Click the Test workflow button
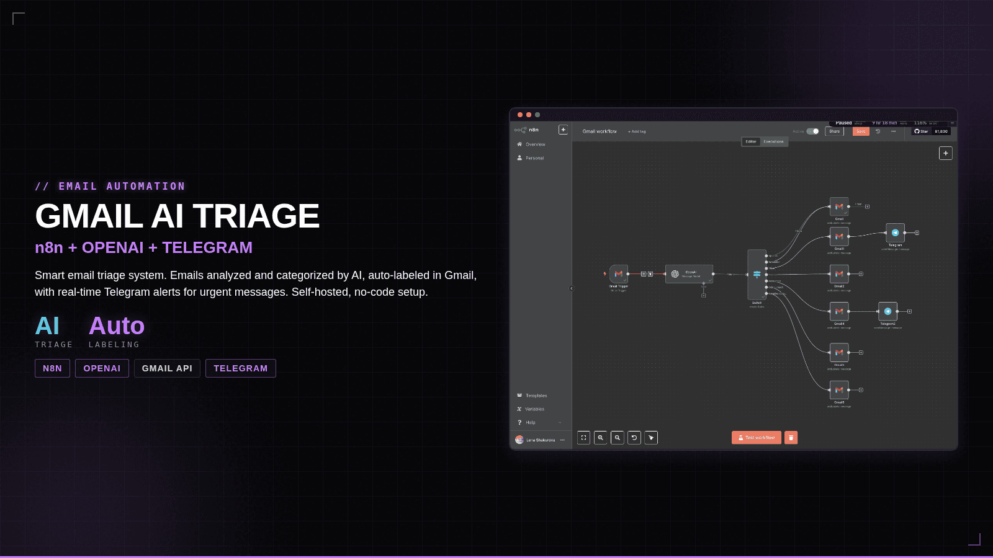 [756, 438]
